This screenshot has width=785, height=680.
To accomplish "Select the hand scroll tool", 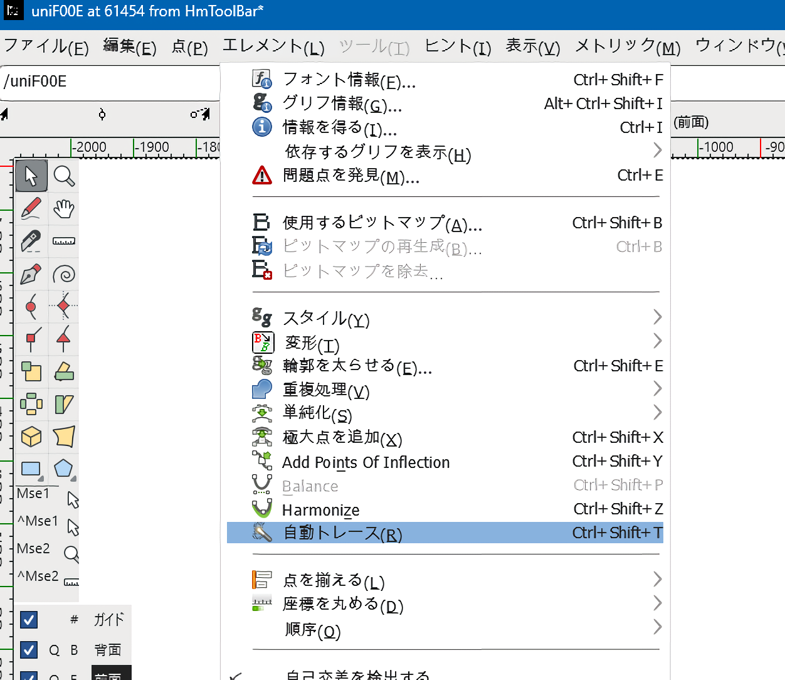I will [x=64, y=208].
